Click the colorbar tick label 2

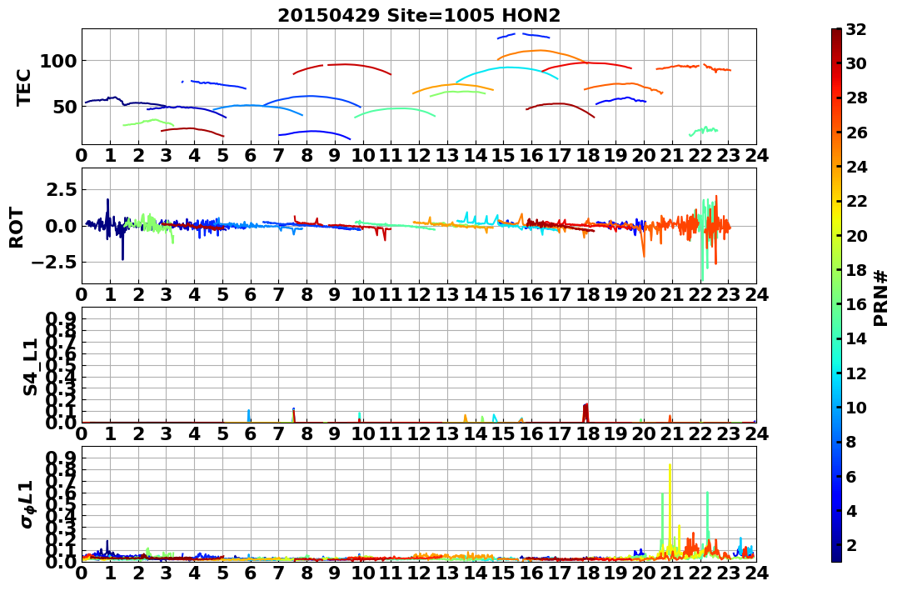coord(851,544)
